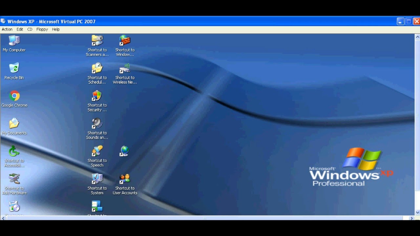420x236 pixels.
Task: Select the My Documents folder icon
Action: 14,127
